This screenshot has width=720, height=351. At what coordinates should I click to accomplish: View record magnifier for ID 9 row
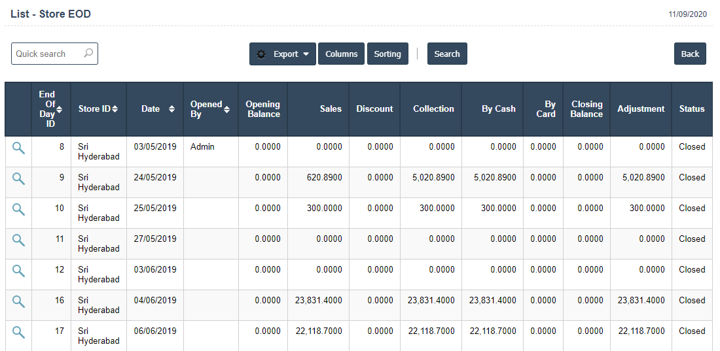tap(18, 179)
